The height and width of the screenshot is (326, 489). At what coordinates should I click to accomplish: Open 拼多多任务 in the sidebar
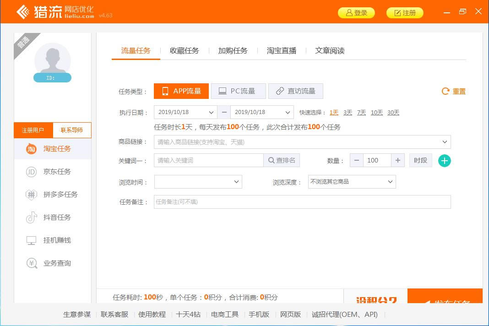(52, 195)
